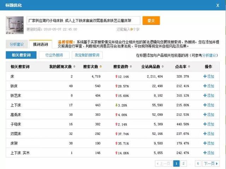Click 添加 plus icon in 双层床 row

205,134
